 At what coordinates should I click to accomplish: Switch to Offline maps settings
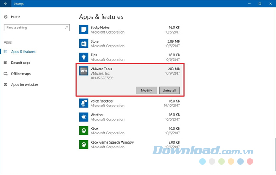click(x=21, y=74)
